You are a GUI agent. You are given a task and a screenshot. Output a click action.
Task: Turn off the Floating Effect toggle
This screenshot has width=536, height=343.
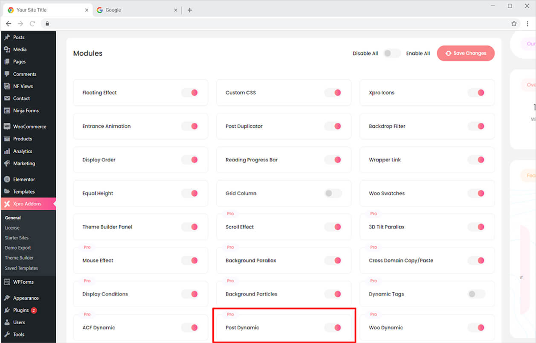click(190, 93)
